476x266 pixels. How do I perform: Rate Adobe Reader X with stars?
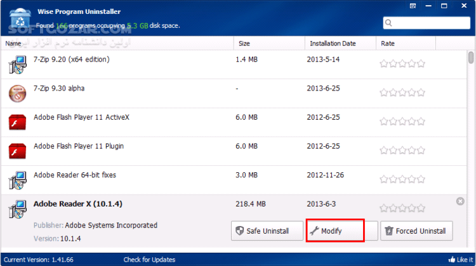tap(402, 208)
